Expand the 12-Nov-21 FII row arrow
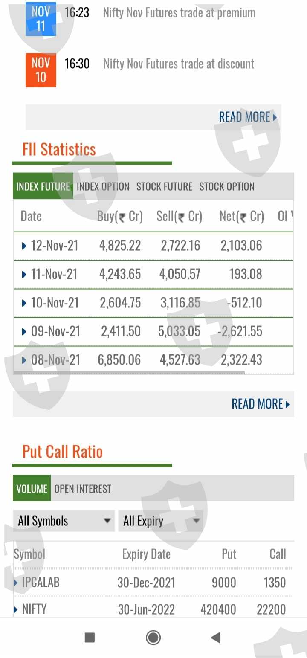The width and height of the screenshot is (307, 658). 24,246
